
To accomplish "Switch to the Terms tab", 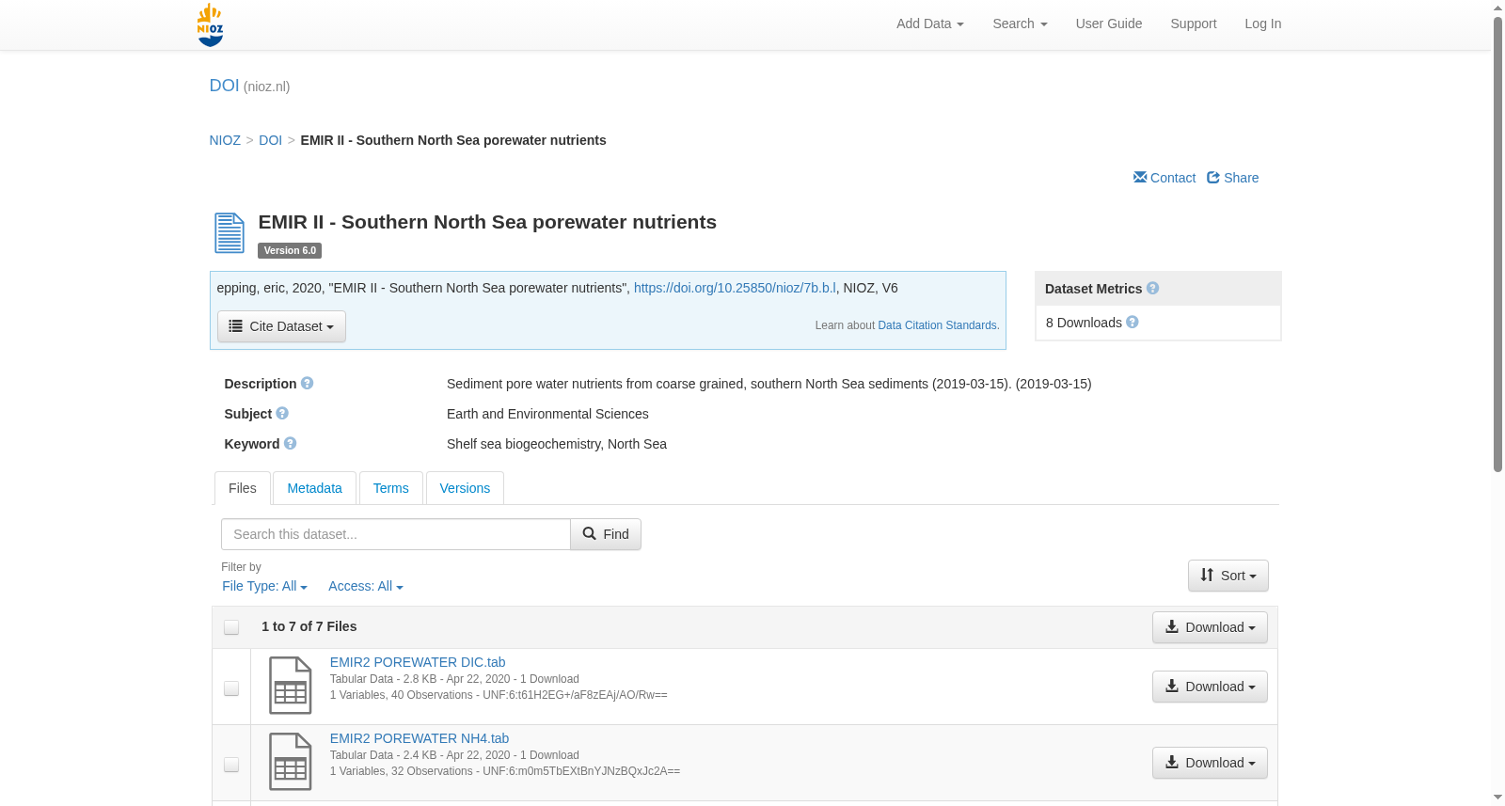I will click(x=390, y=488).
